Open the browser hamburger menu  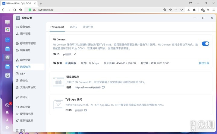[x=214, y=10]
